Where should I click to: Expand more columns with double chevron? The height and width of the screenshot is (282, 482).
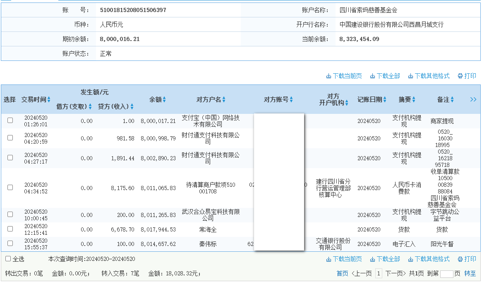473,99
